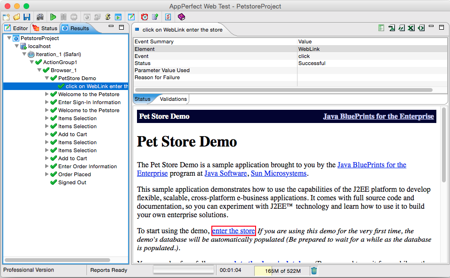Image resolution: width=450 pixels, height=278 pixels.
Task: Open the Java Software link
Action: pyautogui.click(x=225, y=173)
